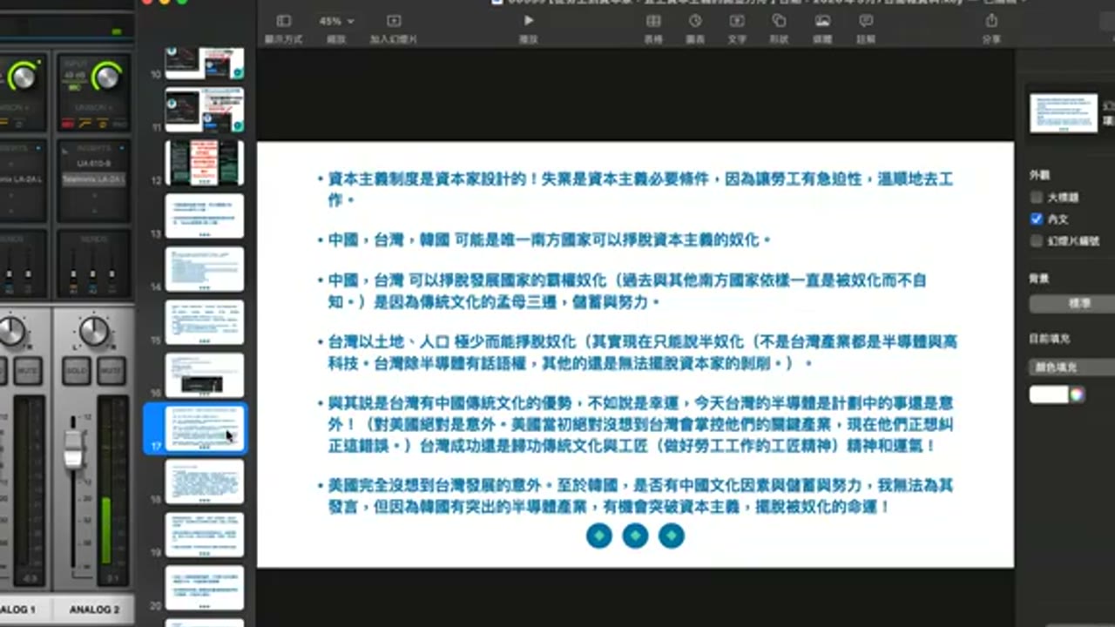Insert a chart with the Chart icon
Screen dimensions: 1115x627
695,21
